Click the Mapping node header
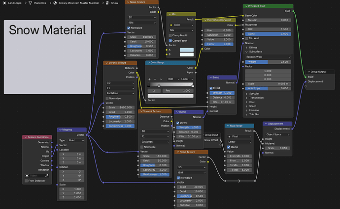The image size is (340, 209). [72, 130]
